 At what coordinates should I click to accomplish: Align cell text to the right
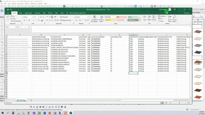pyautogui.click(x=52, y=20)
